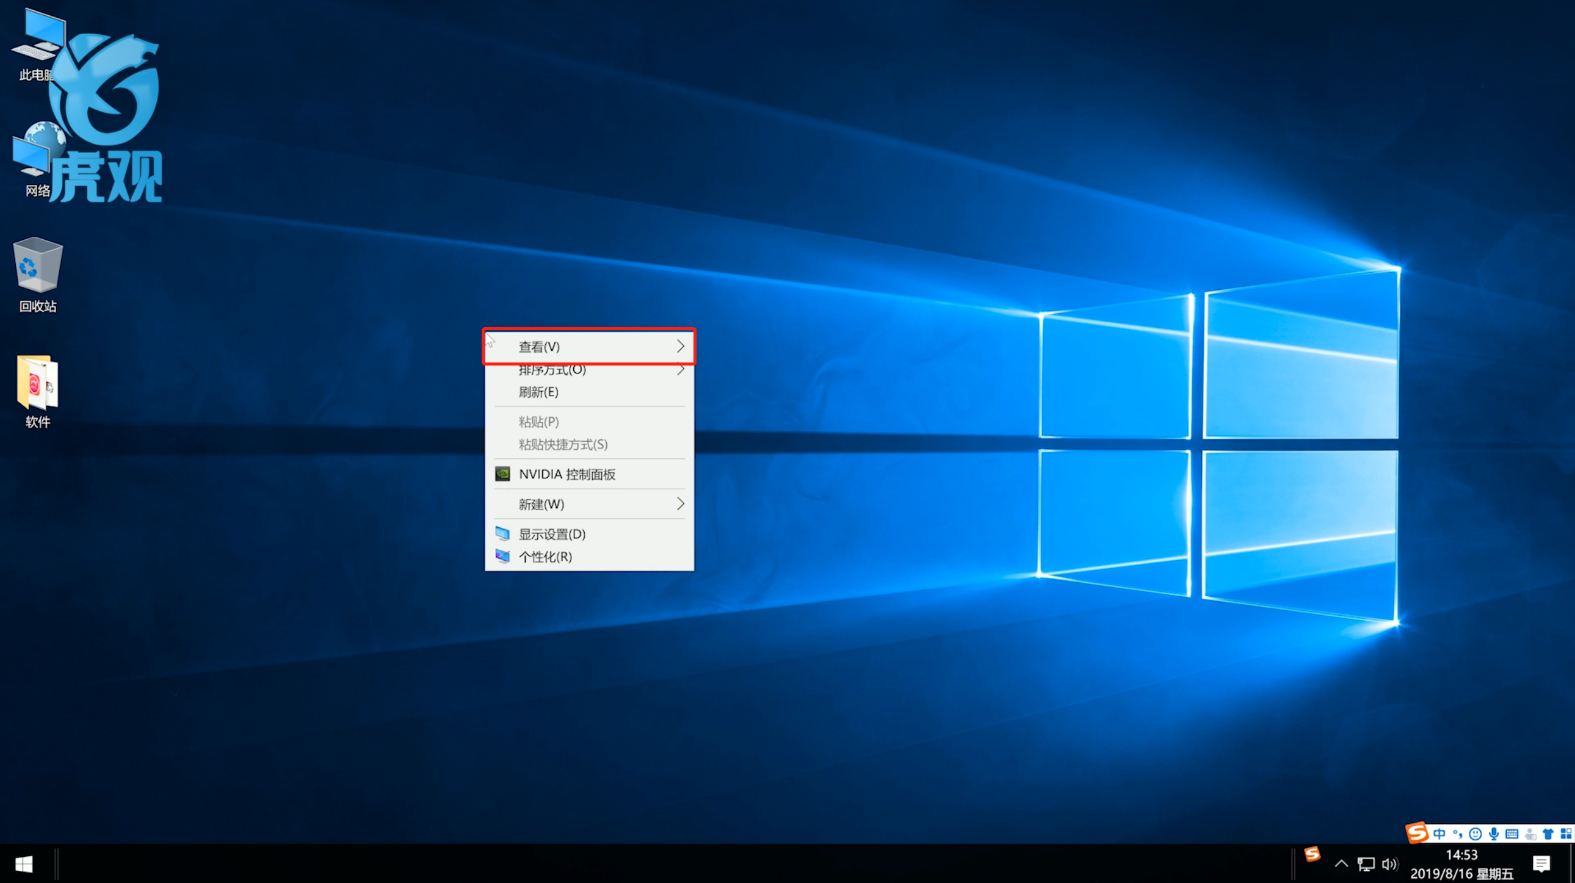Open the taskbar clock showing 14:53
The width and height of the screenshot is (1575, 883).
1461,863
